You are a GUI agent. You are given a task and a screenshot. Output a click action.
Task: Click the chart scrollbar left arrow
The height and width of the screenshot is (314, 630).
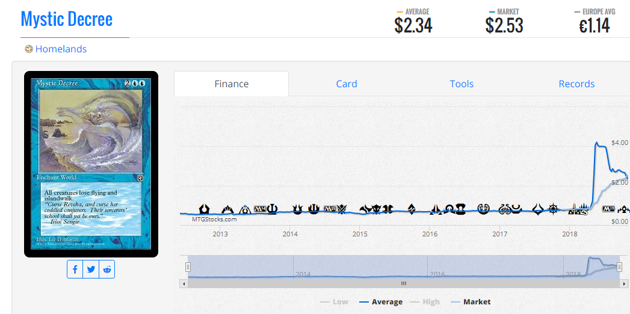coord(184,283)
